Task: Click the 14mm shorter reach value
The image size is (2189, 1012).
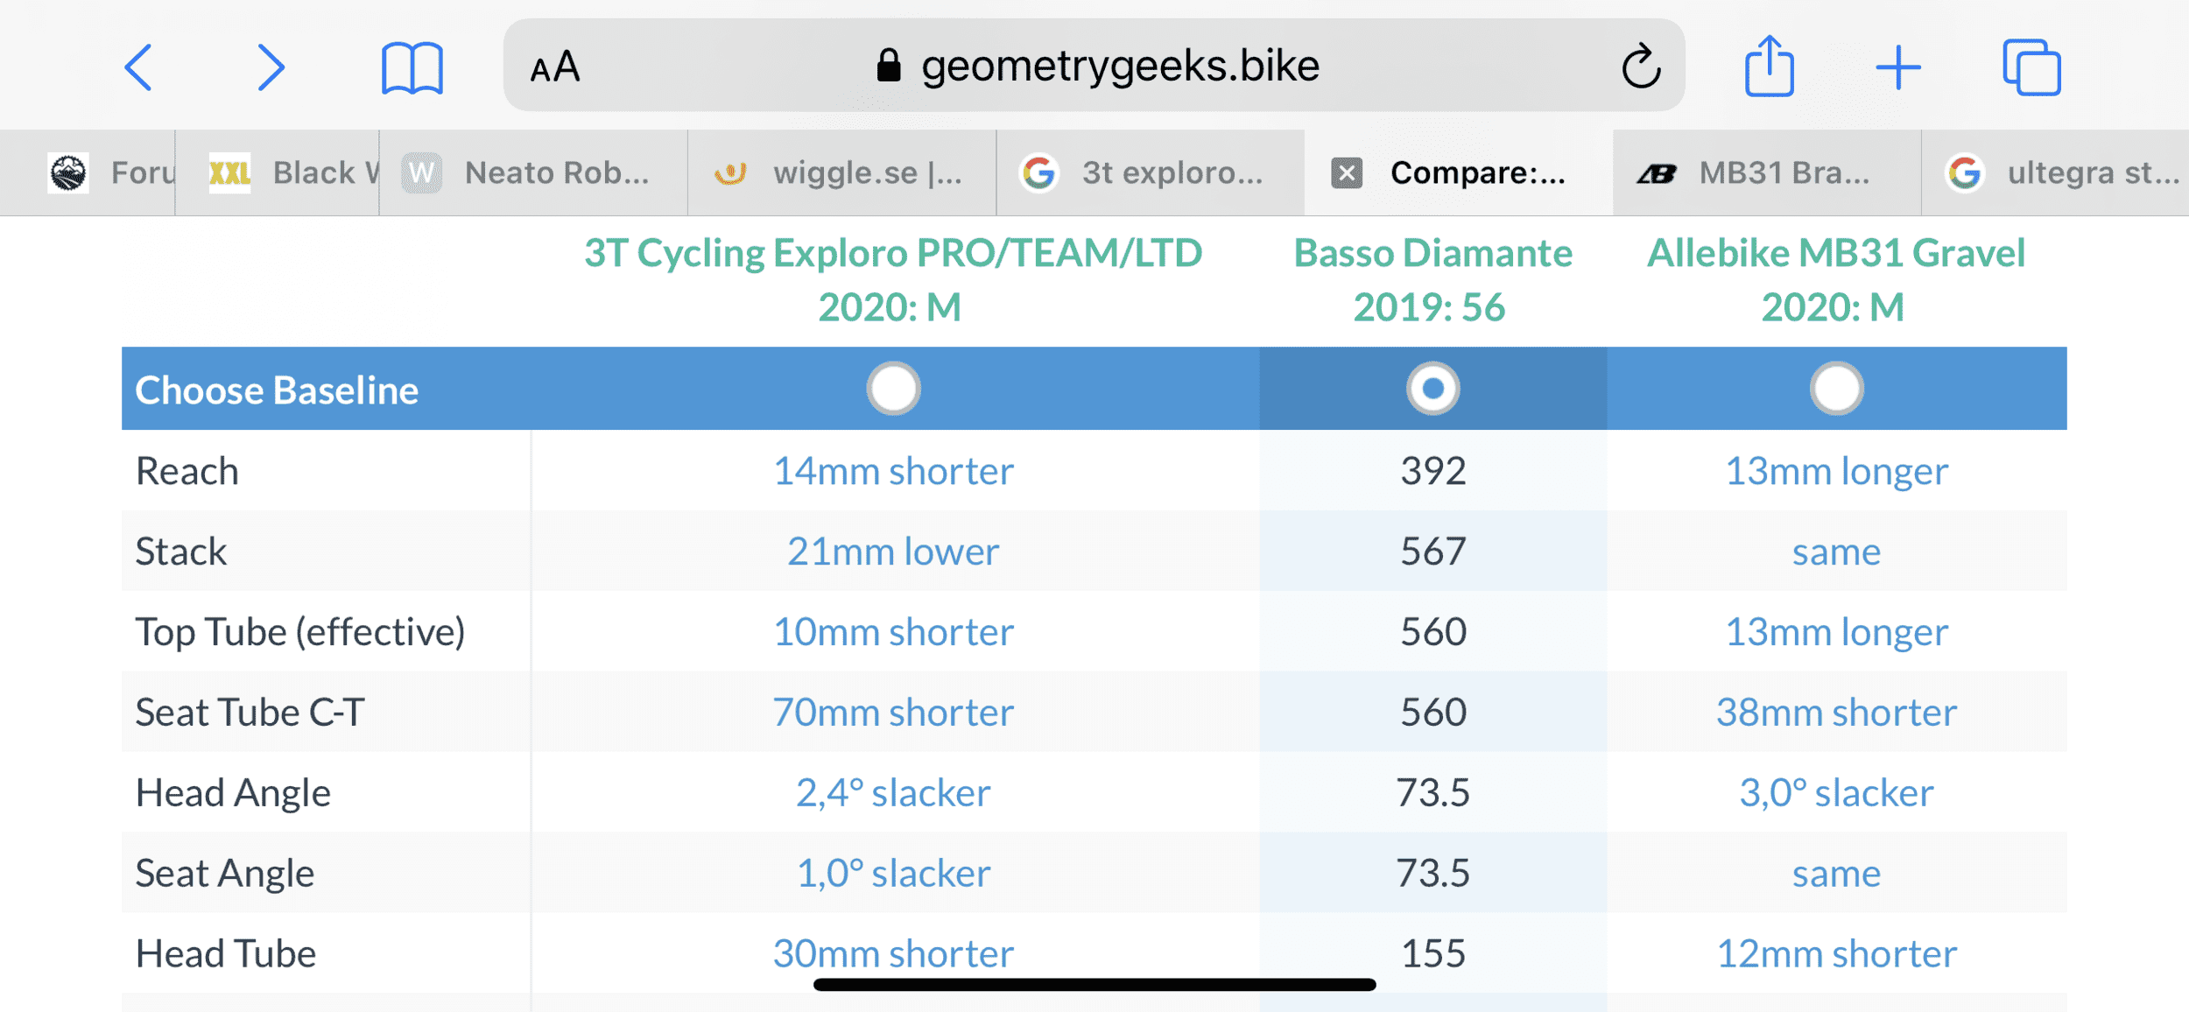Action: pos(893,471)
